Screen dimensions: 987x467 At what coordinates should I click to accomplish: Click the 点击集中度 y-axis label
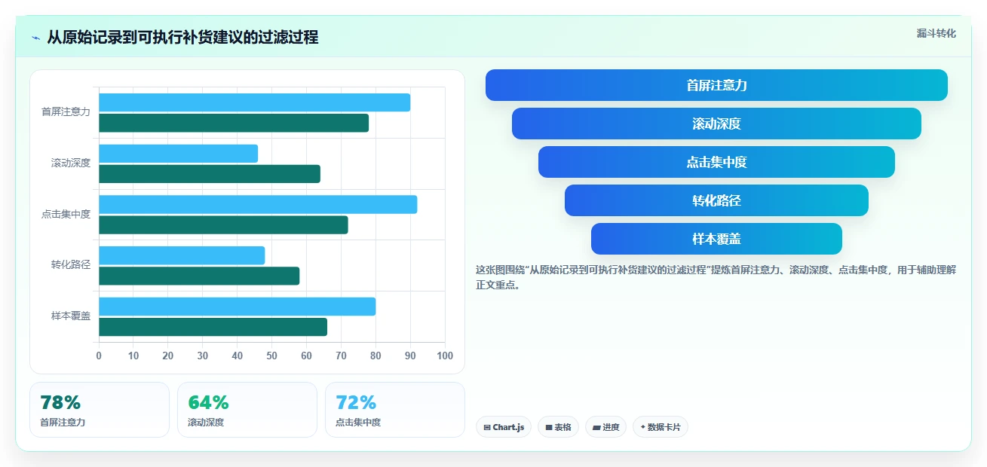66,215
